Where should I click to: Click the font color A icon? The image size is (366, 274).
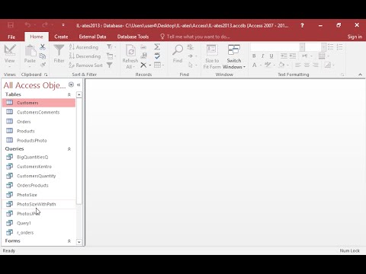[x=254, y=65]
